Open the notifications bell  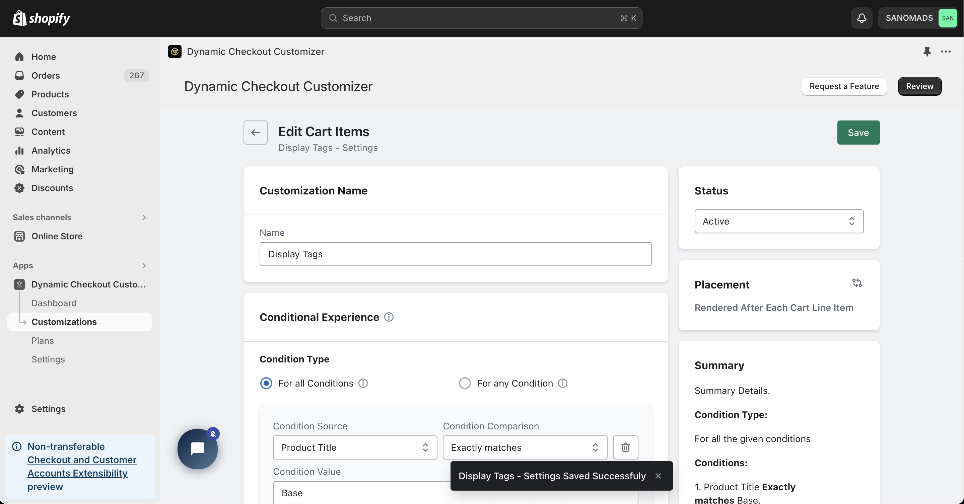coord(862,18)
